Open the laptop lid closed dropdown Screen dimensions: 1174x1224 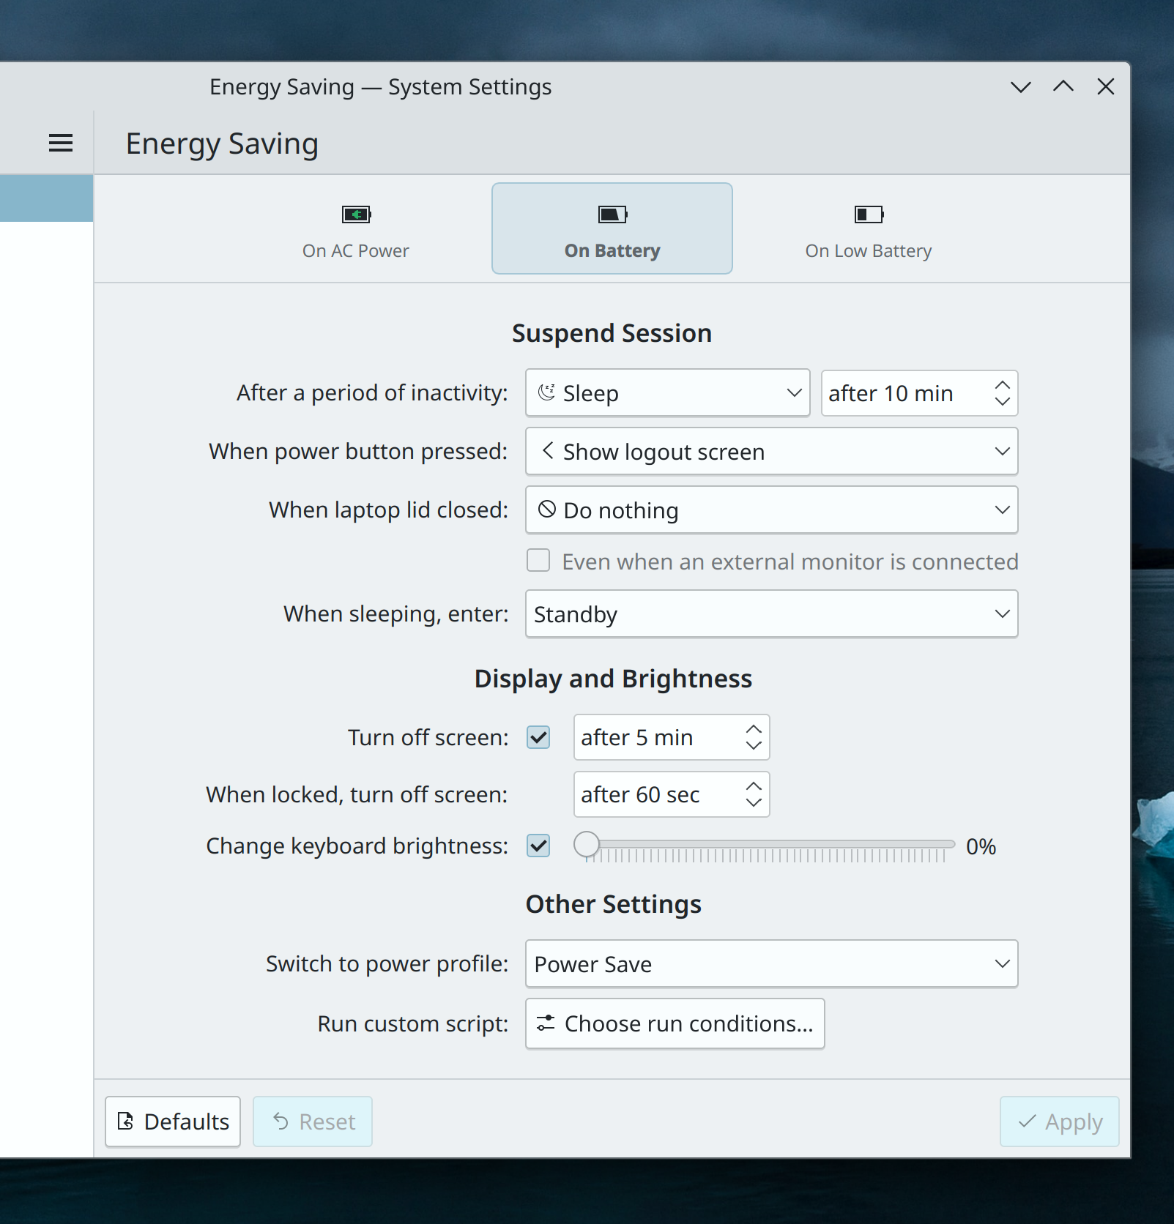[x=771, y=510]
